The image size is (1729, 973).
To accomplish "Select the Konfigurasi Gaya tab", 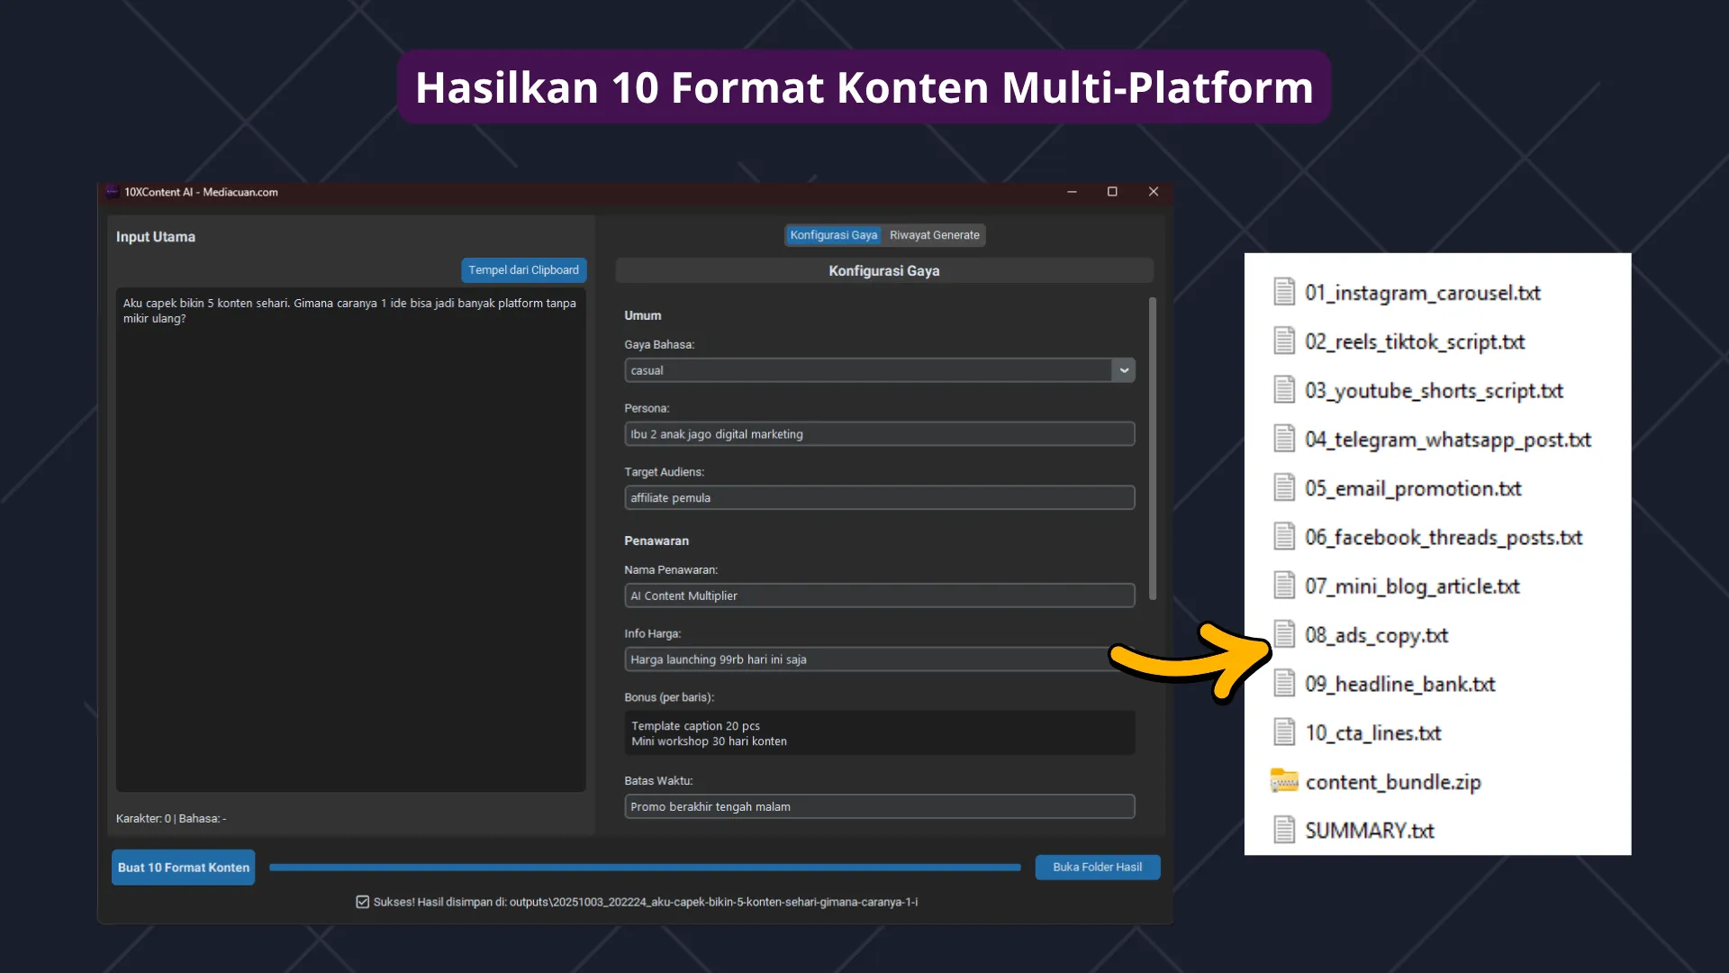I will coord(833,235).
